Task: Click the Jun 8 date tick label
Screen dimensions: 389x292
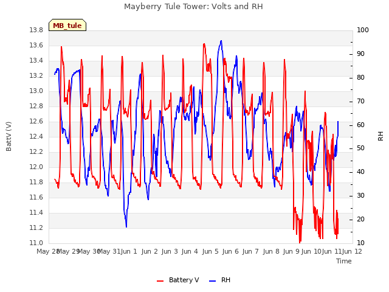Action: [x=271, y=251]
